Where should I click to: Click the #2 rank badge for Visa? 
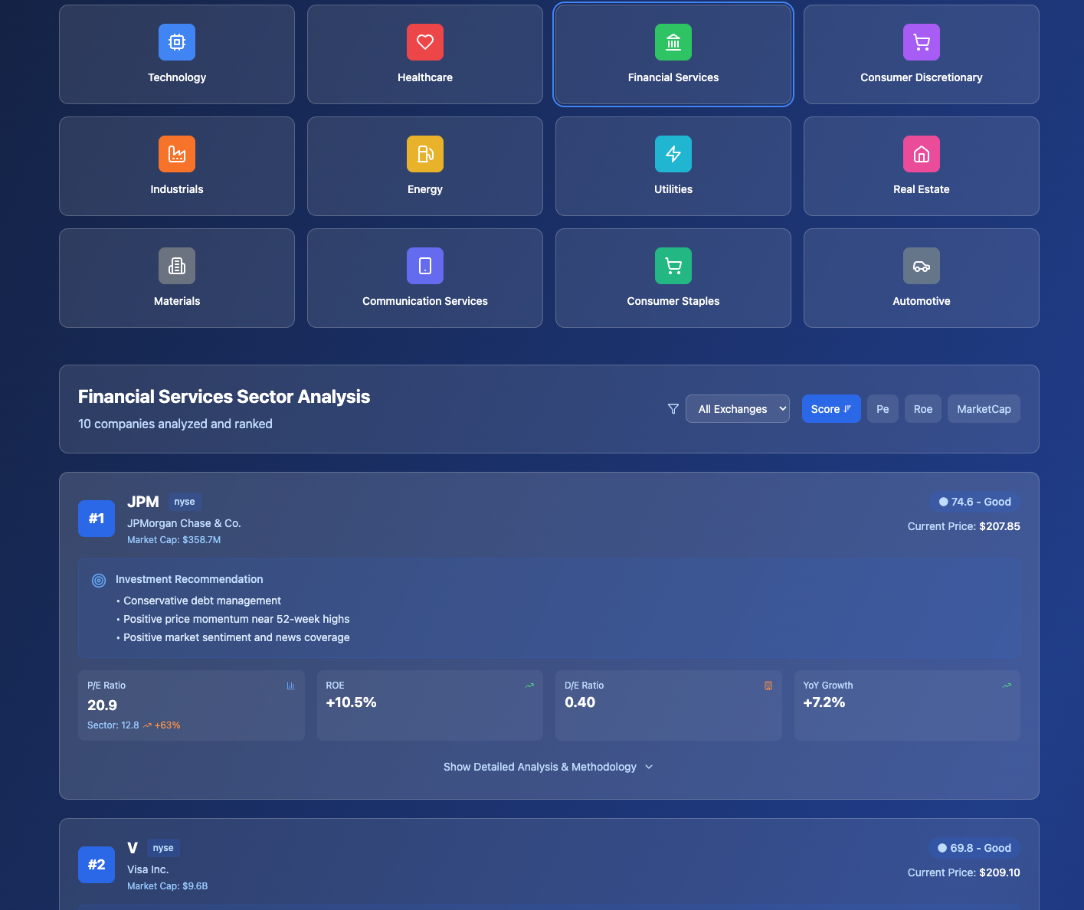(x=97, y=865)
